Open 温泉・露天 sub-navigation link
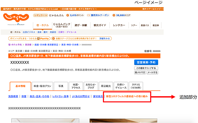The height and width of the screenshot is (123, 198). click(43, 32)
